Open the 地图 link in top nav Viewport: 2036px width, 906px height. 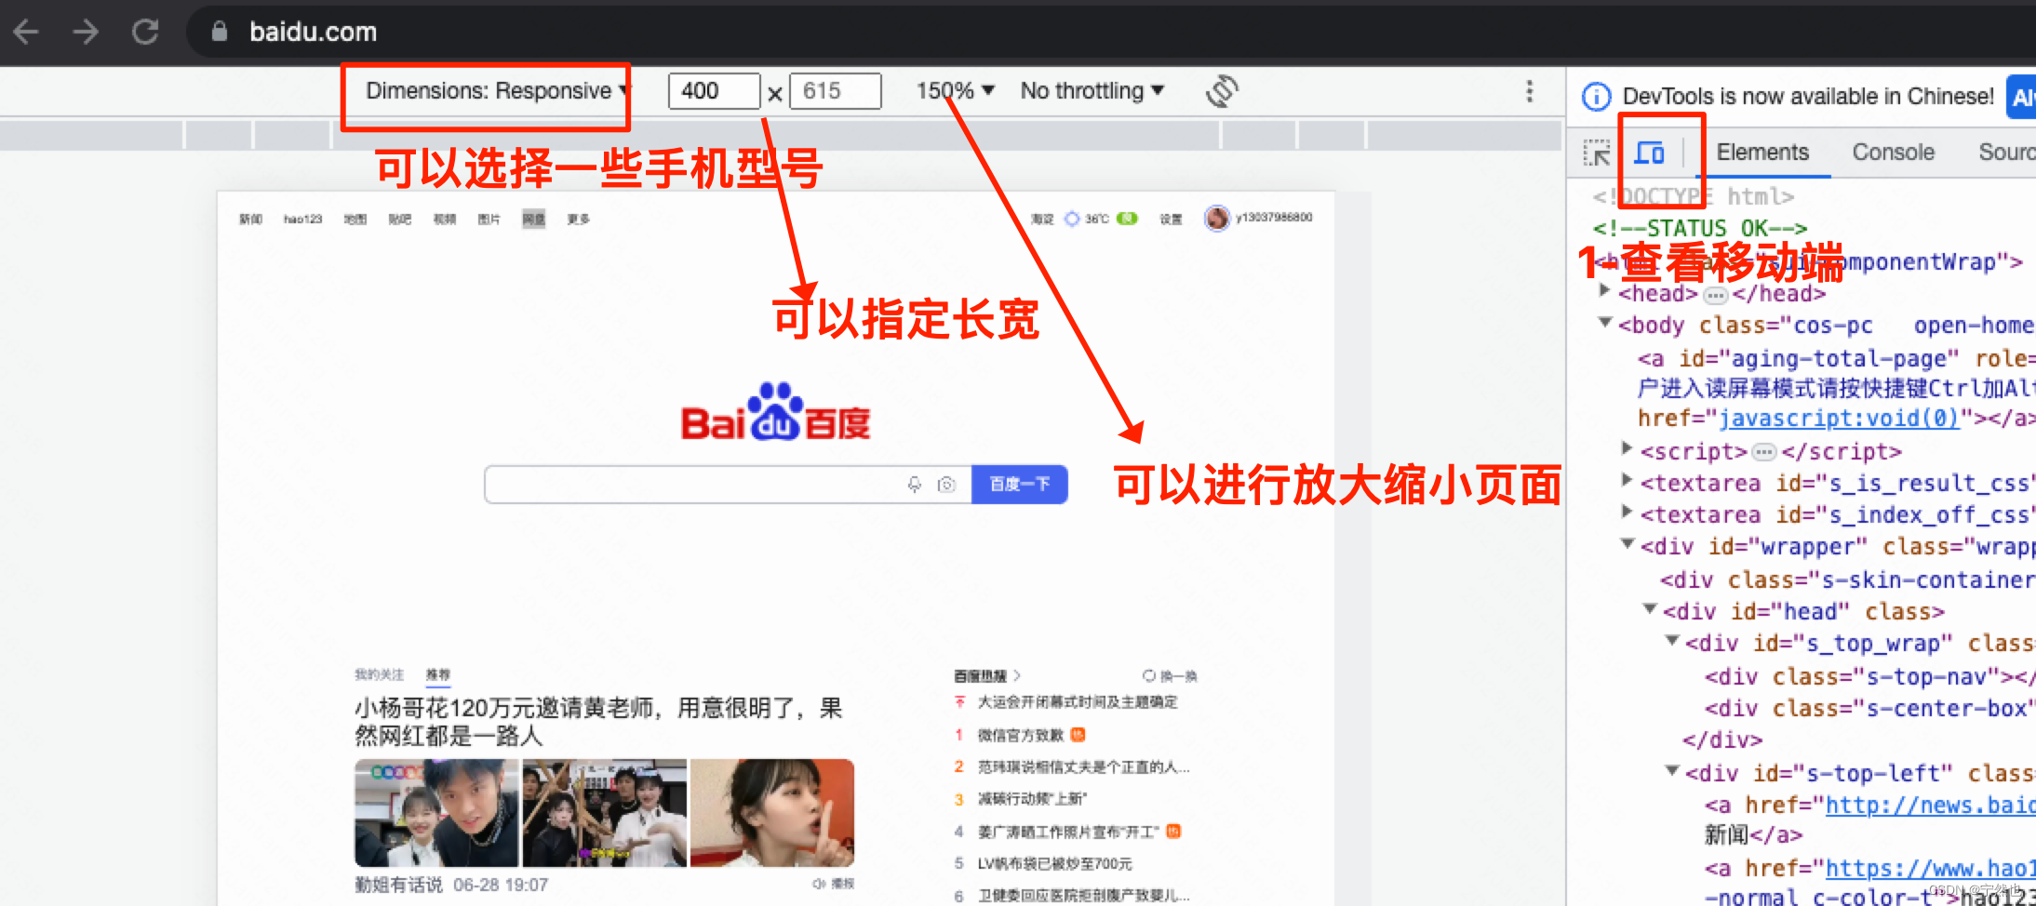tap(355, 220)
